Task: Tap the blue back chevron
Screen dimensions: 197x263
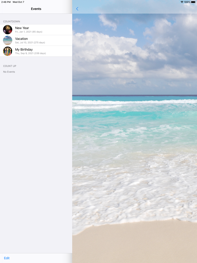Action: (77, 9)
